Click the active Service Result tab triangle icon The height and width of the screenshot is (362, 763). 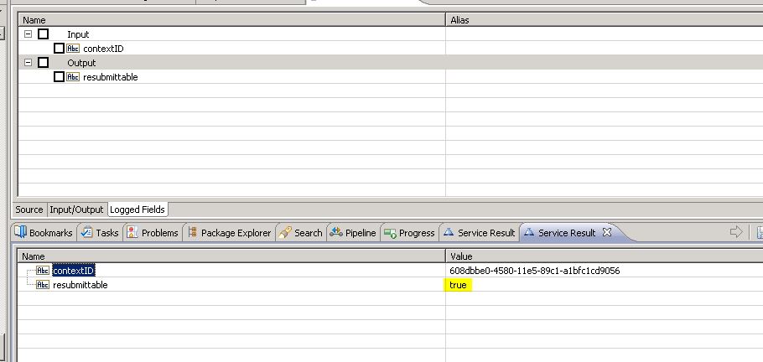coord(529,233)
